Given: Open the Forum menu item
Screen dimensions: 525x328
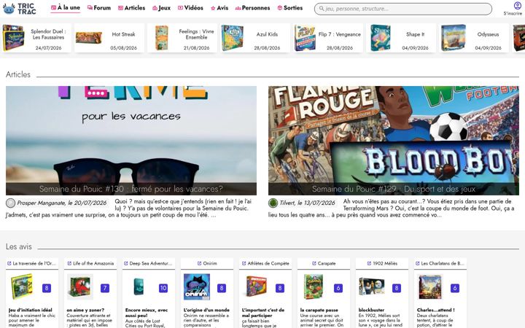Looking at the screenshot, I should click(x=99, y=8).
